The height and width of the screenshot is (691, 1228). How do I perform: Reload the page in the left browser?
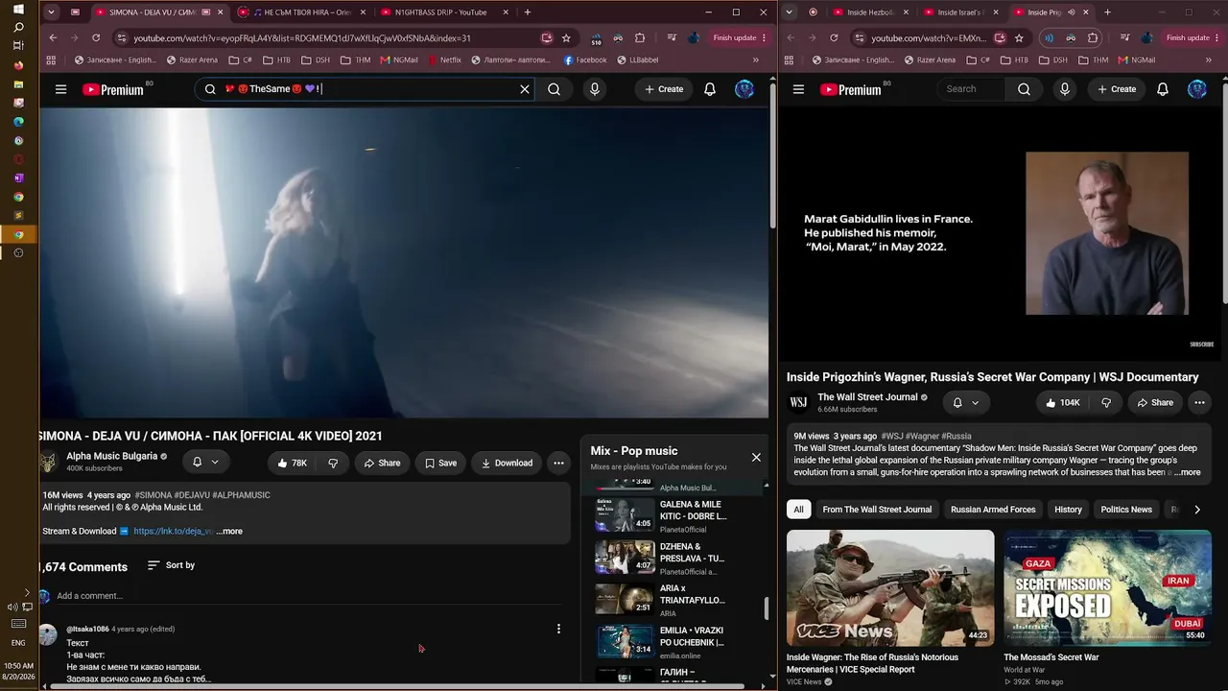coord(96,38)
